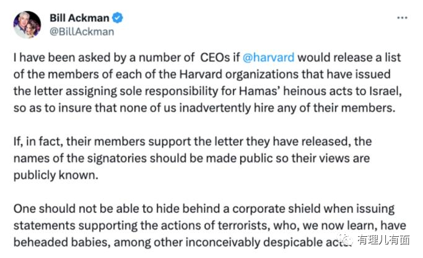Image resolution: width=423 pixels, height=258 pixels.
Task: Click the word "CEOs" in the tweet
Action: click(217, 58)
